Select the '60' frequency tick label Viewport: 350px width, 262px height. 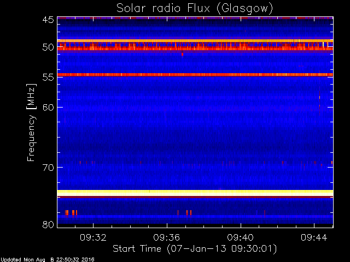[x=48, y=108]
